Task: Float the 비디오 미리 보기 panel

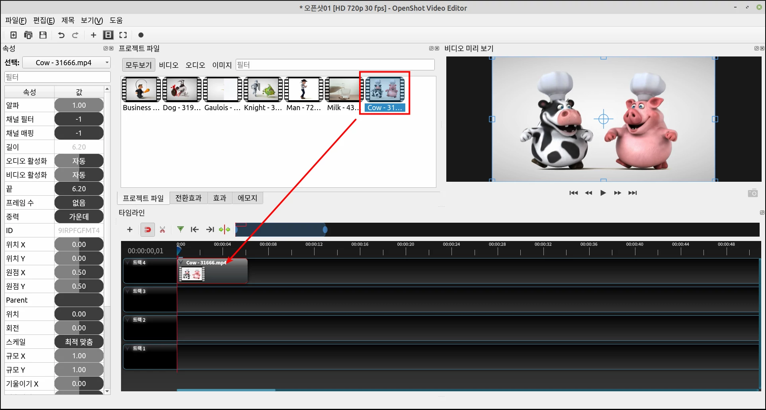Action: (x=756, y=48)
